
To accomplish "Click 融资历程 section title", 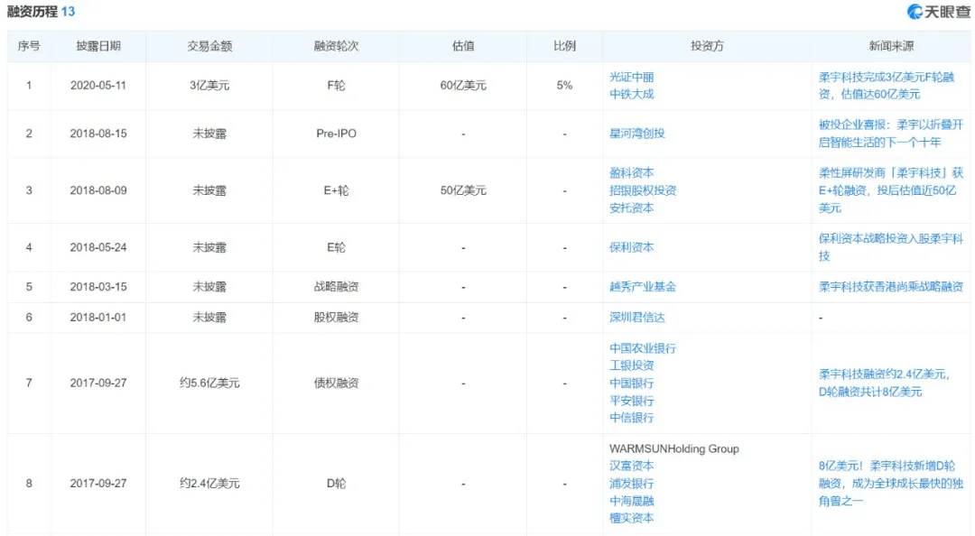I will [32, 12].
